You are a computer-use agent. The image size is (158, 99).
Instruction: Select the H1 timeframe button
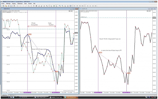coord(85,6)
